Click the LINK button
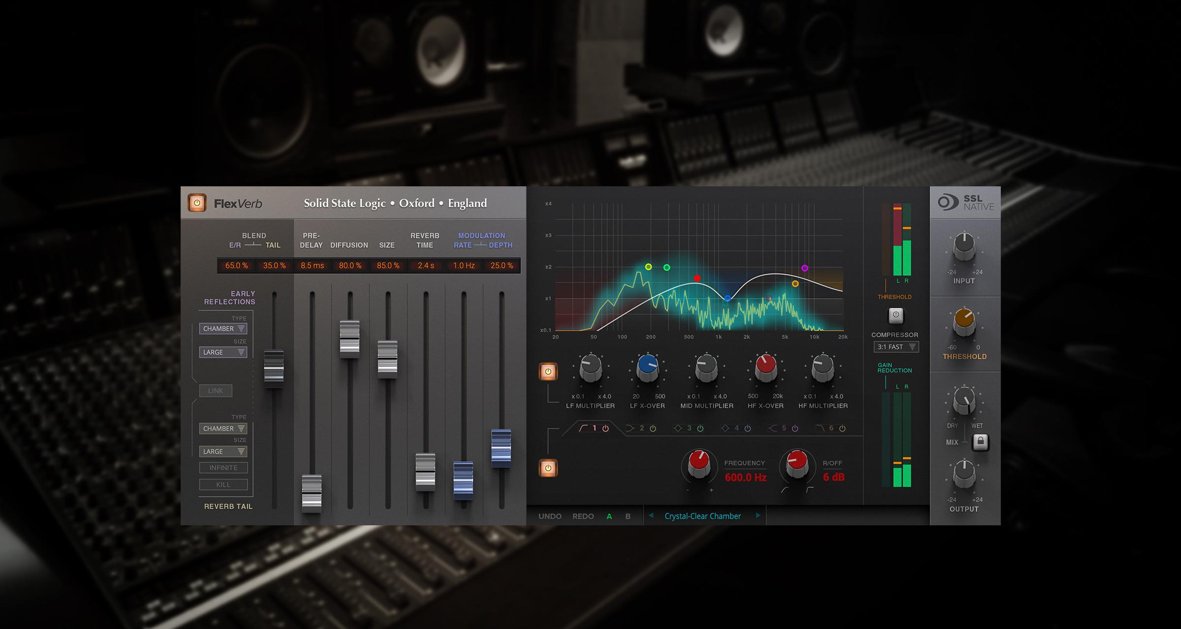The image size is (1181, 629). click(216, 391)
